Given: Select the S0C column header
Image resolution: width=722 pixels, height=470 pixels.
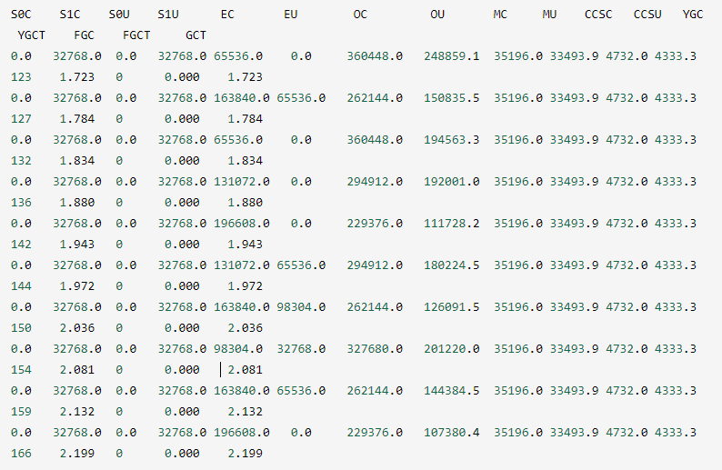Looking at the screenshot, I should click(x=21, y=15).
